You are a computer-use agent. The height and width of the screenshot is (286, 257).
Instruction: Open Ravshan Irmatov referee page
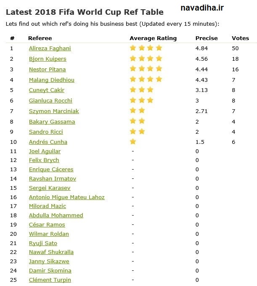point(53,178)
